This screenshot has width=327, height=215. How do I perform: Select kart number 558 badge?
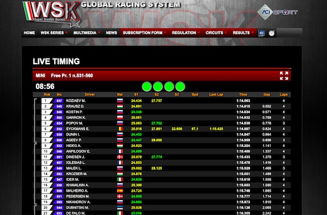(x=59, y=191)
